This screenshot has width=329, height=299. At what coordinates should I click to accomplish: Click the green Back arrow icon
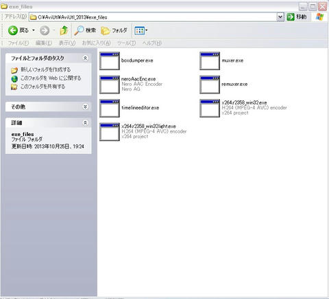pyautogui.click(x=13, y=30)
